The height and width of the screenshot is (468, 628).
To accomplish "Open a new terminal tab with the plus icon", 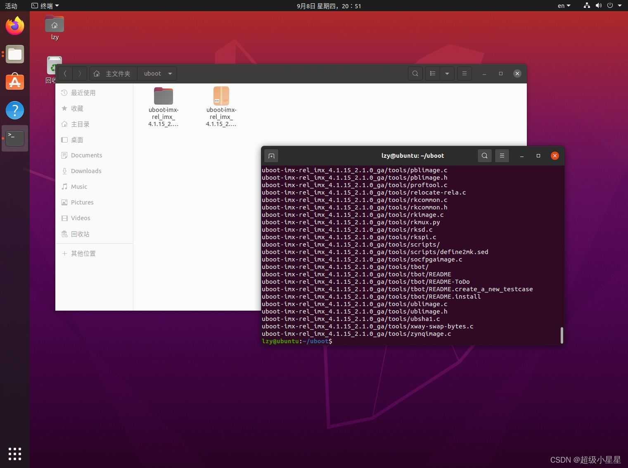I will click(271, 156).
